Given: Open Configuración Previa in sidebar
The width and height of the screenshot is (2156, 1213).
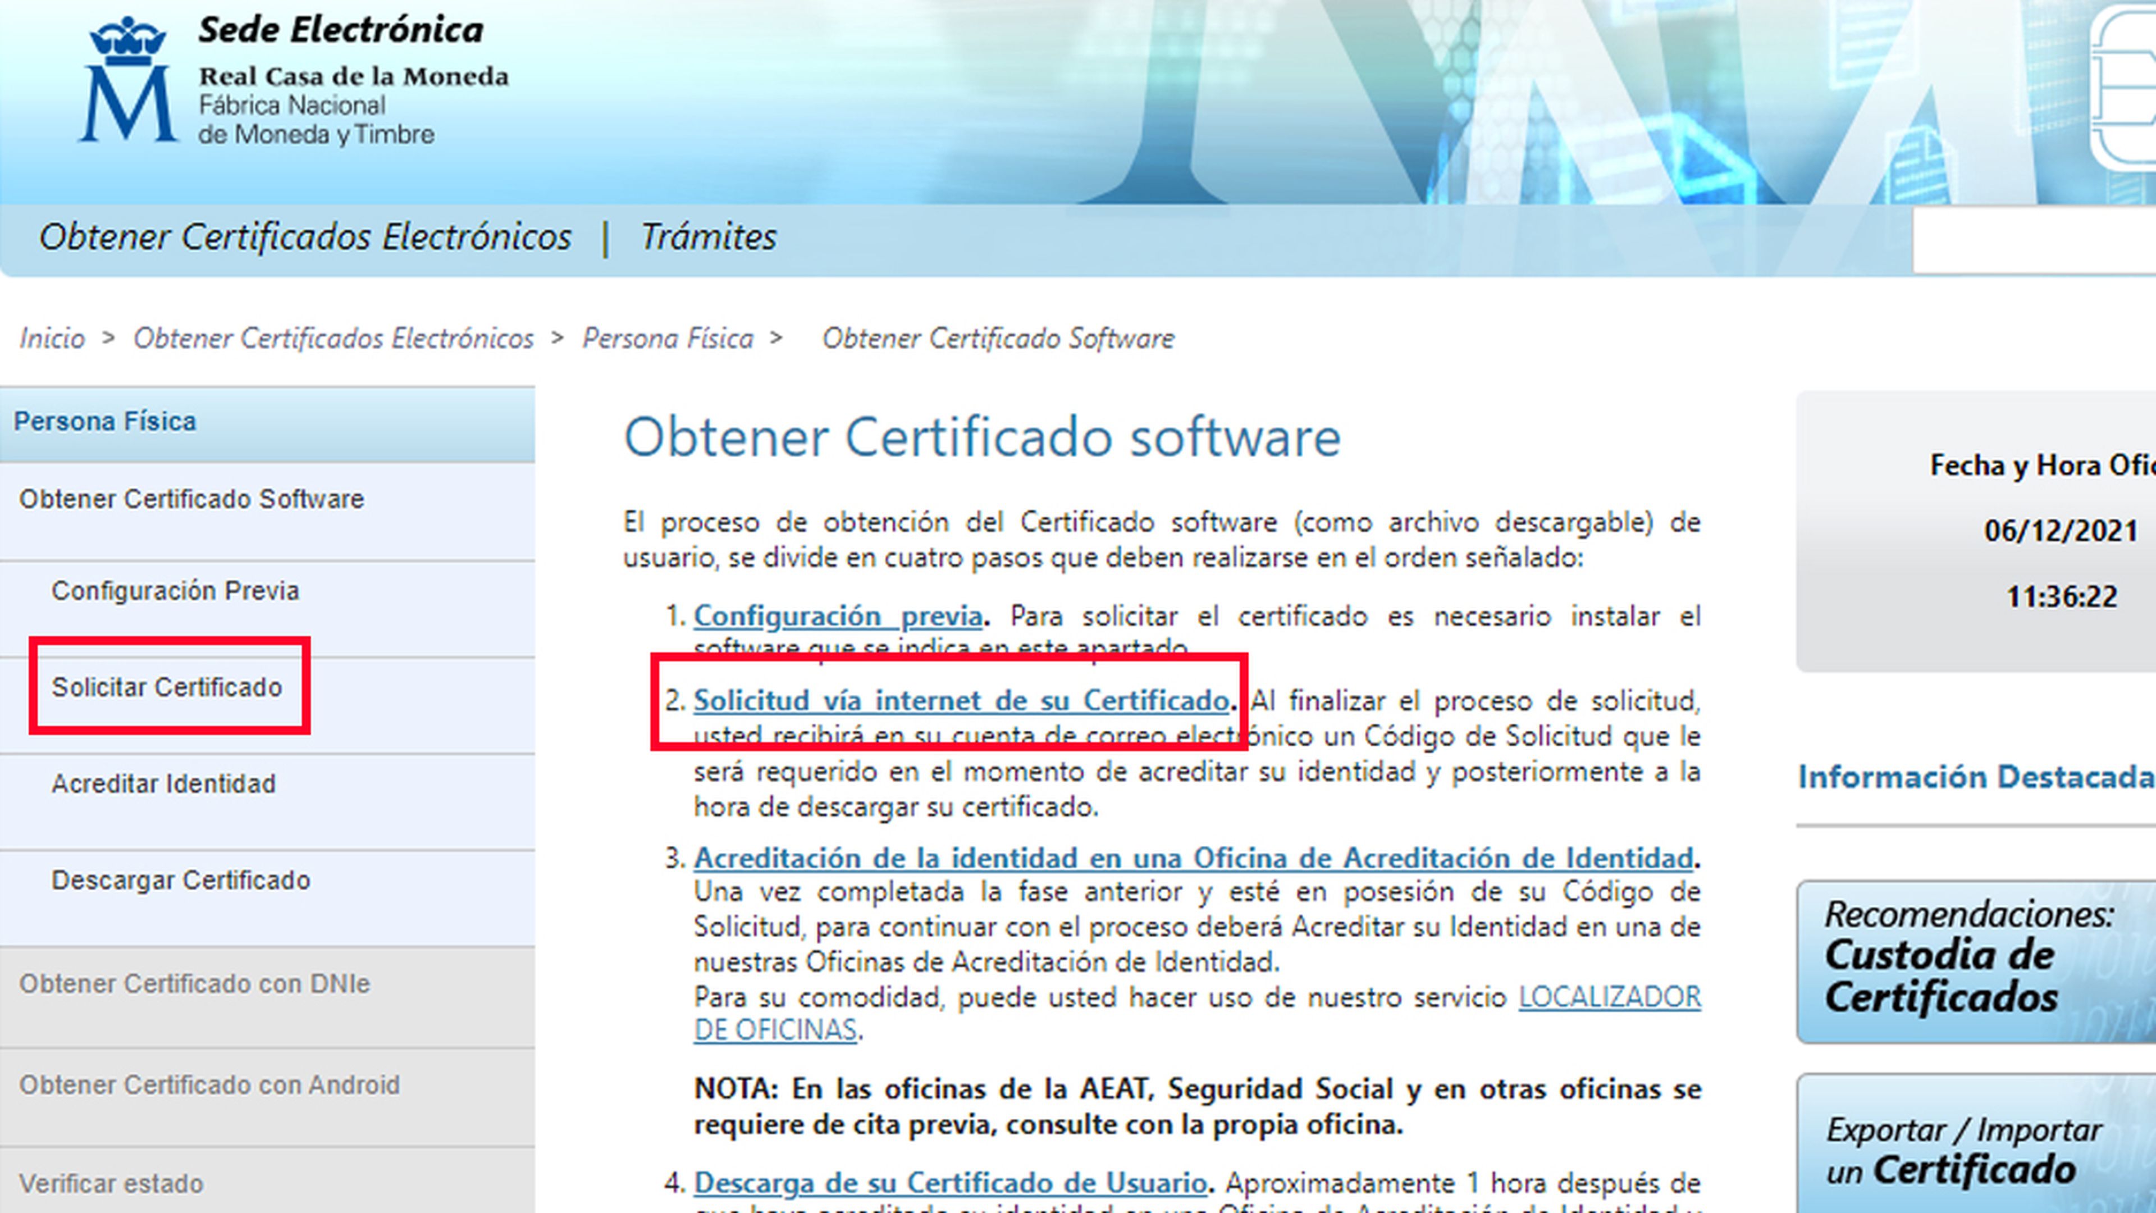Looking at the screenshot, I should (x=175, y=591).
